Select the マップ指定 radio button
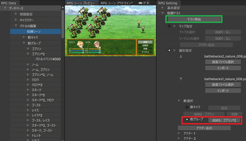The image size is (246, 141). click(x=169, y=26)
